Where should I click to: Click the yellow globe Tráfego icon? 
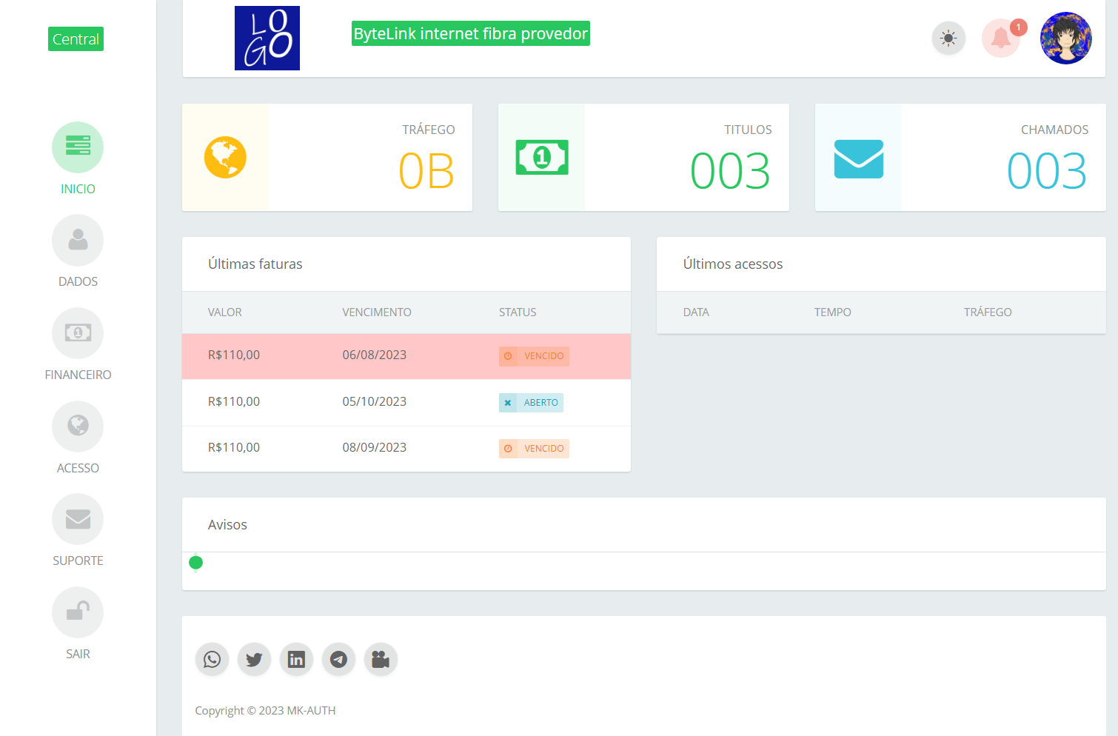225,158
